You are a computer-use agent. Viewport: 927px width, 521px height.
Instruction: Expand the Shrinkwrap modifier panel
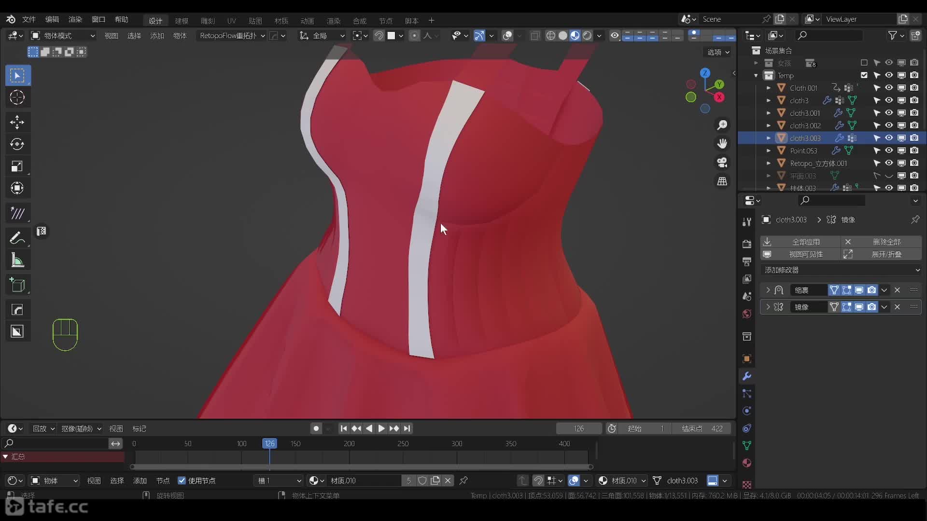[x=768, y=290]
